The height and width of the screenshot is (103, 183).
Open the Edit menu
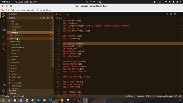coord(8,10)
